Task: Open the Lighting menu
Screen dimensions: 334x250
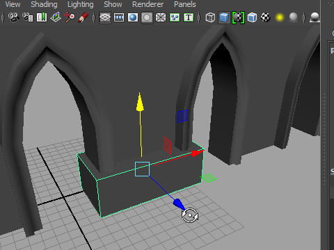Action: click(81, 4)
